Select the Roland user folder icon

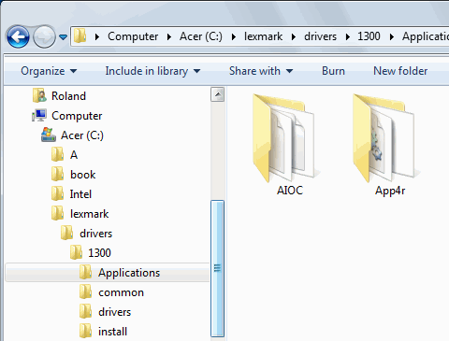click(39, 95)
